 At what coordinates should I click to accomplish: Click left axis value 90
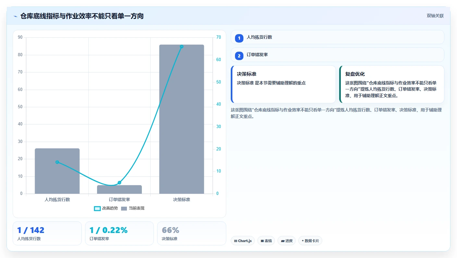pos(20,37)
